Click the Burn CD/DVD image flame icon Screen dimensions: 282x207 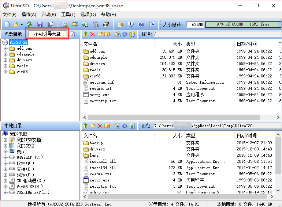(106, 24)
